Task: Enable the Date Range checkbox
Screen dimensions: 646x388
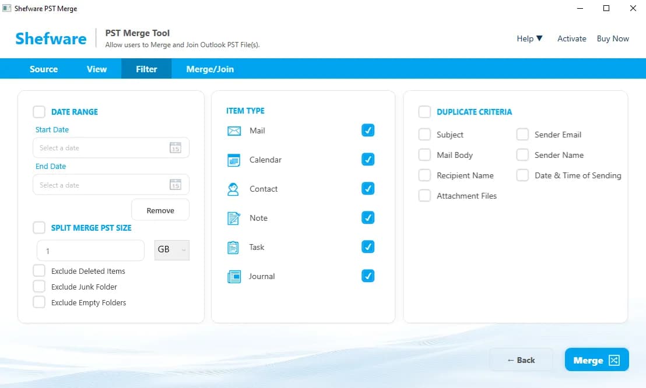Action: click(39, 112)
